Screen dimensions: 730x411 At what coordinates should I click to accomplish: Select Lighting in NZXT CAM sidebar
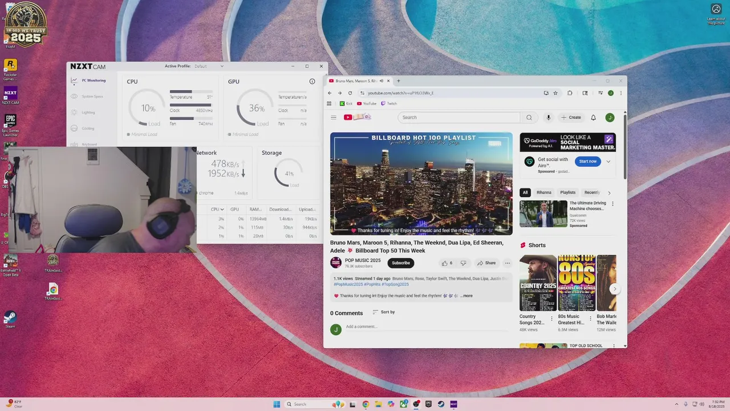point(84,112)
